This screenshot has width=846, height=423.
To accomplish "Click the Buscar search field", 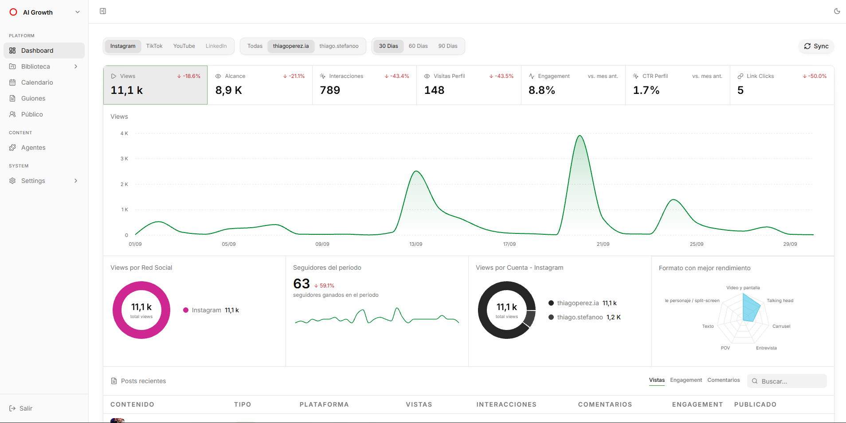I will pos(787,381).
